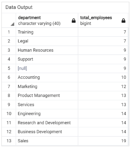
Task: Select the total_employees column header
Action: [103, 20]
